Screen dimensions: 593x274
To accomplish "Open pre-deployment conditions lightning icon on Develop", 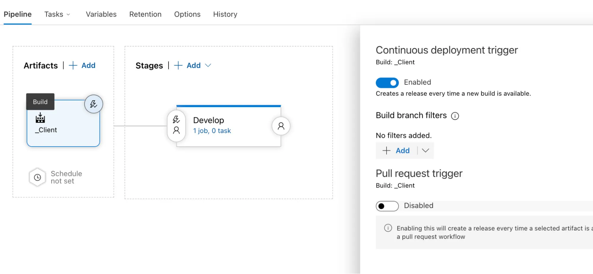I will coord(176,120).
